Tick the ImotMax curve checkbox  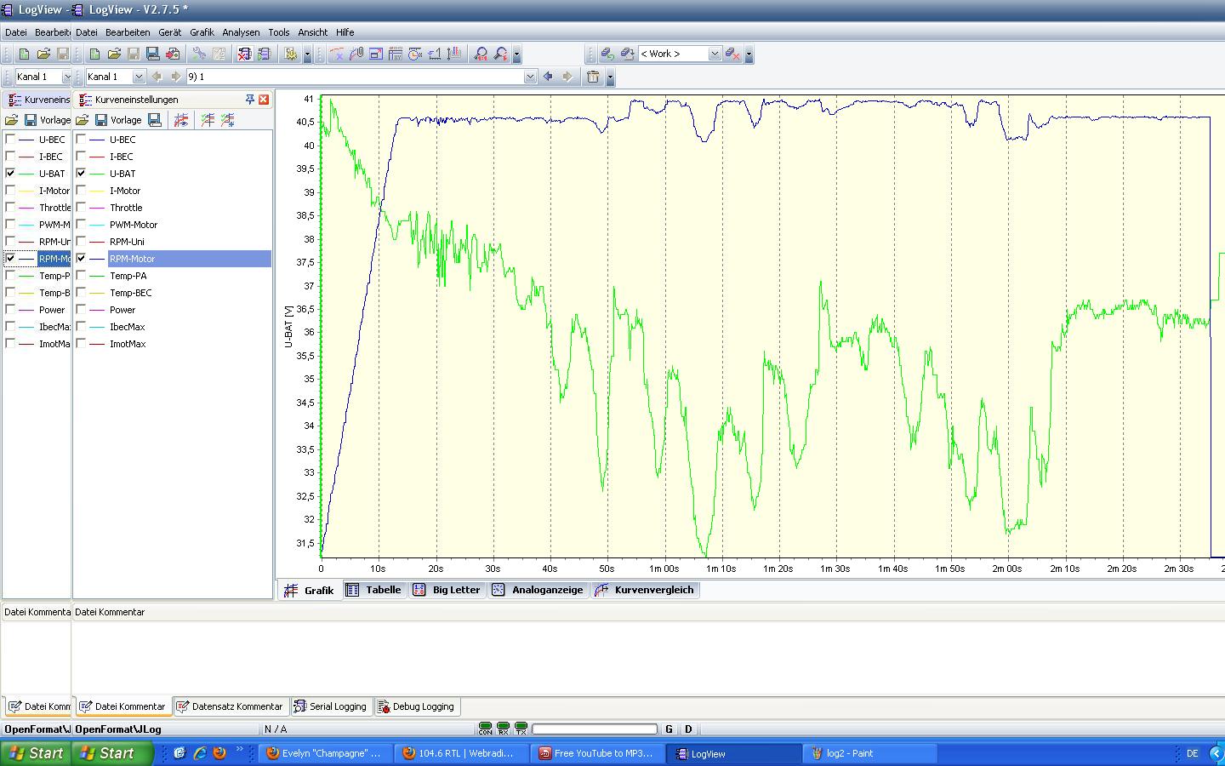pos(82,344)
